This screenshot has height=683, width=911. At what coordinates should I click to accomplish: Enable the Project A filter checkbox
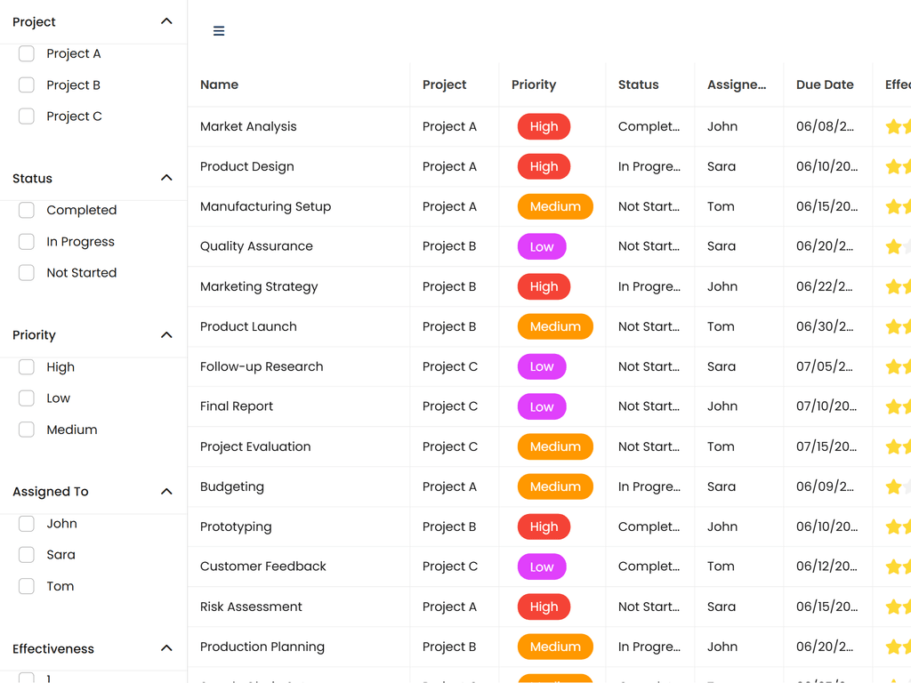pos(27,53)
